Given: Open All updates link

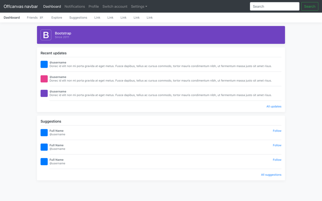Looking at the screenshot, I should tap(274, 107).
